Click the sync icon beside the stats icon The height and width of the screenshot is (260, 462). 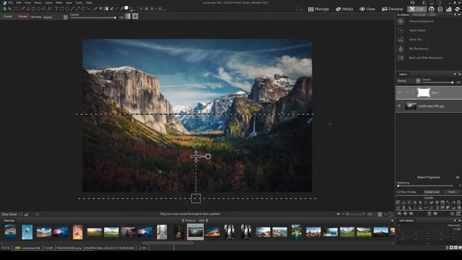tap(457, 9)
